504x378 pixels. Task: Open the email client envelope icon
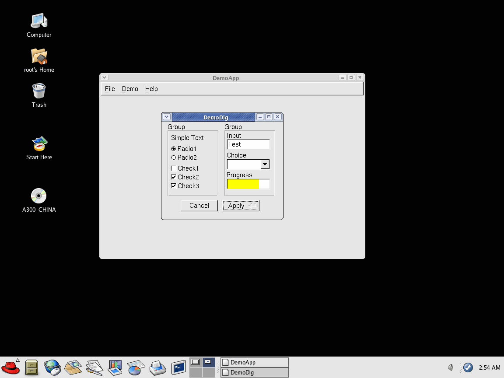73,367
